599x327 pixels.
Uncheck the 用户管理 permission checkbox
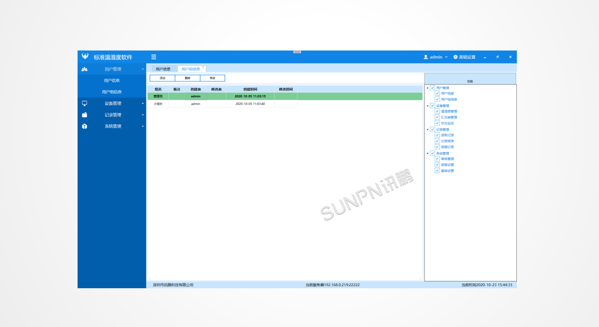pos(433,88)
